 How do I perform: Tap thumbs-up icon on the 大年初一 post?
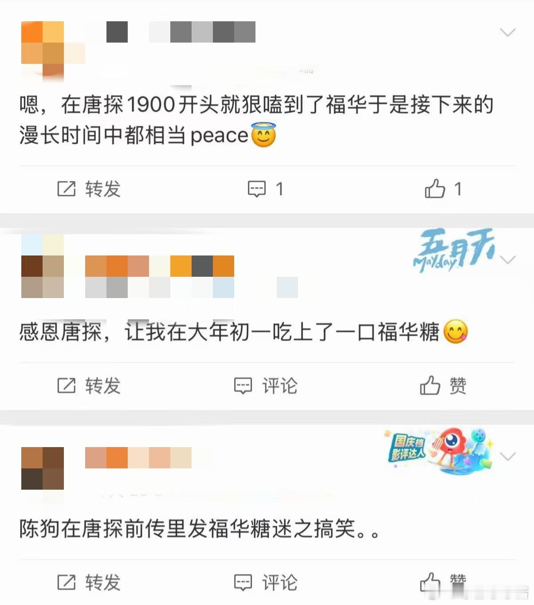[430, 385]
